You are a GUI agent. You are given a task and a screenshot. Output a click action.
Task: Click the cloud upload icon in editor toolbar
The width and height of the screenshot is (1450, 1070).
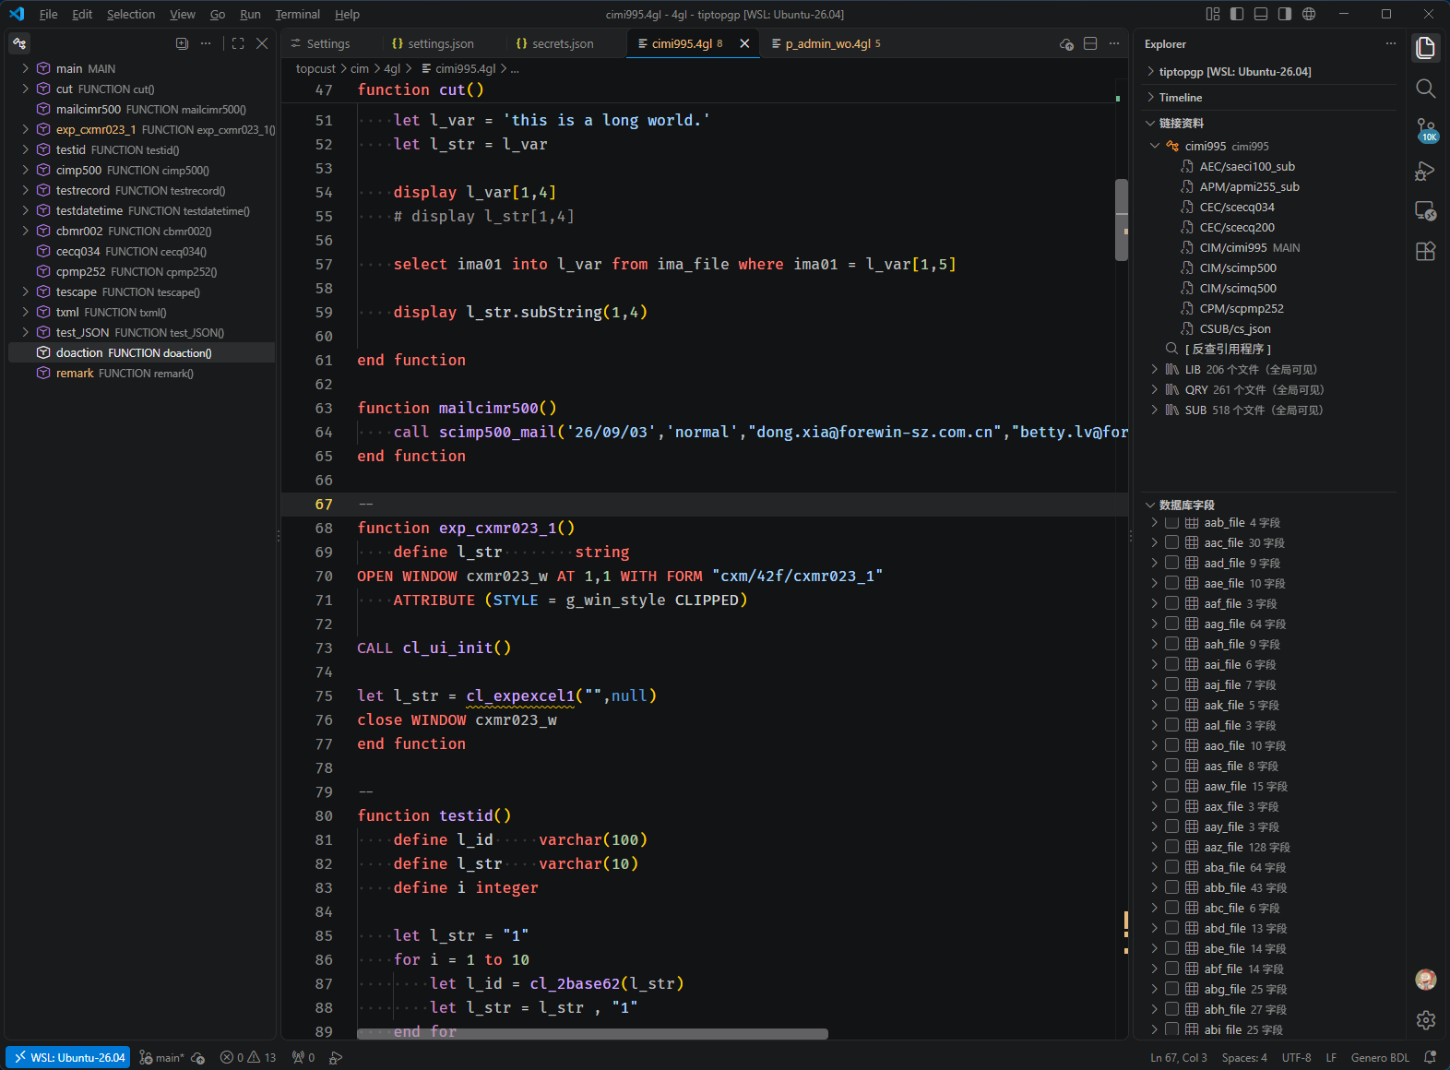pyautogui.click(x=1066, y=43)
